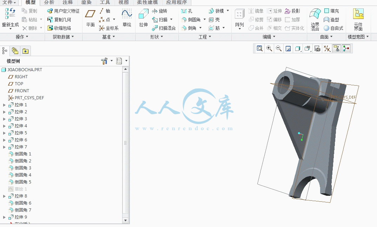Show the model tree tab icon
The image size is (377, 227).
click(x=5, y=51)
